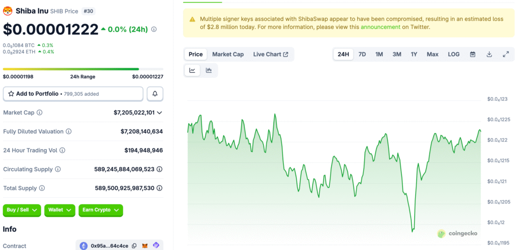Expand the Market Cap value chevron
Screen dimensions: 515x250
click(159, 113)
